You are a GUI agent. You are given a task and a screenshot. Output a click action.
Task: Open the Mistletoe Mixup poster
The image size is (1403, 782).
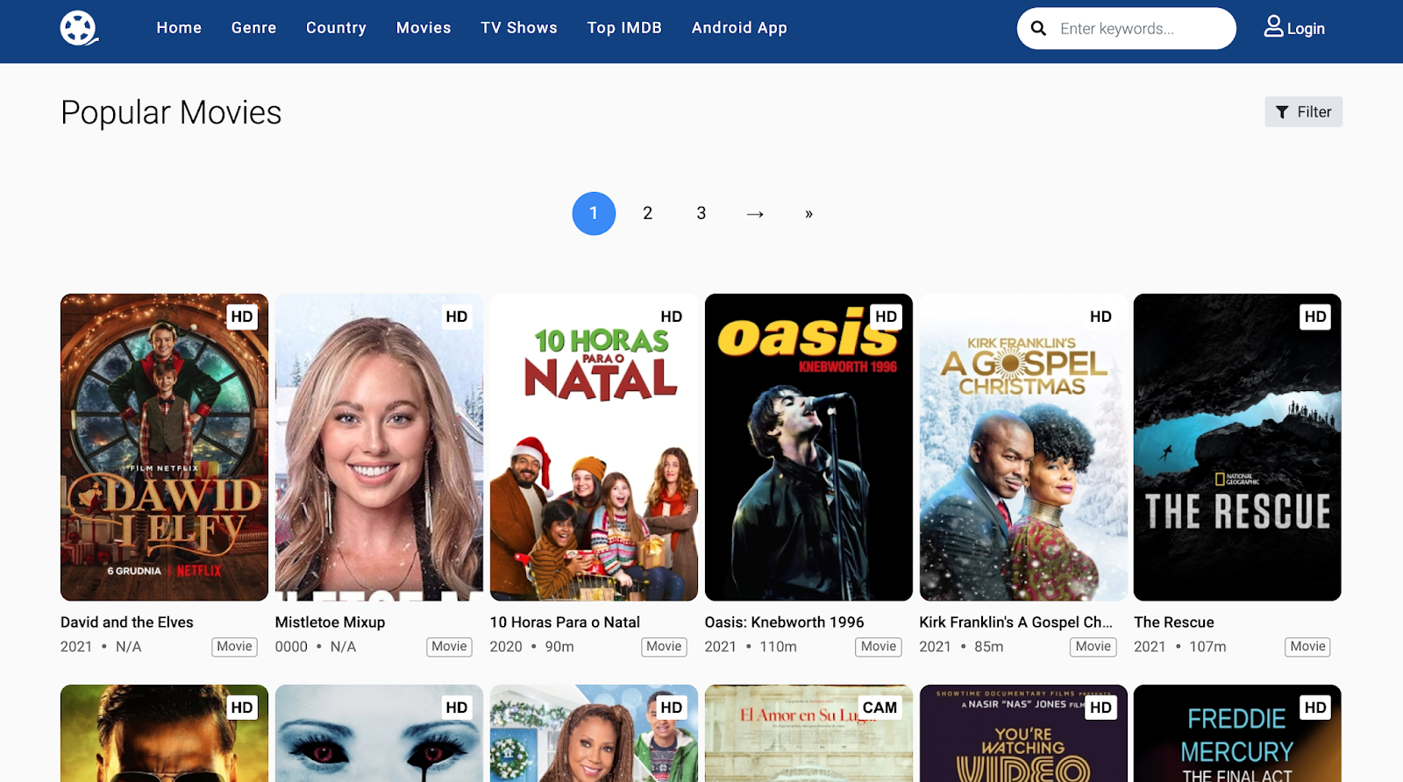click(379, 447)
